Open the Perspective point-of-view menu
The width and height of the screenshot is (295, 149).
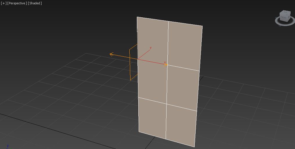pyautogui.click(x=17, y=3)
